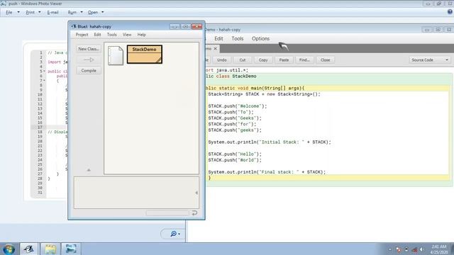Click the Close button in editor toolbar

tap(325, 59)
